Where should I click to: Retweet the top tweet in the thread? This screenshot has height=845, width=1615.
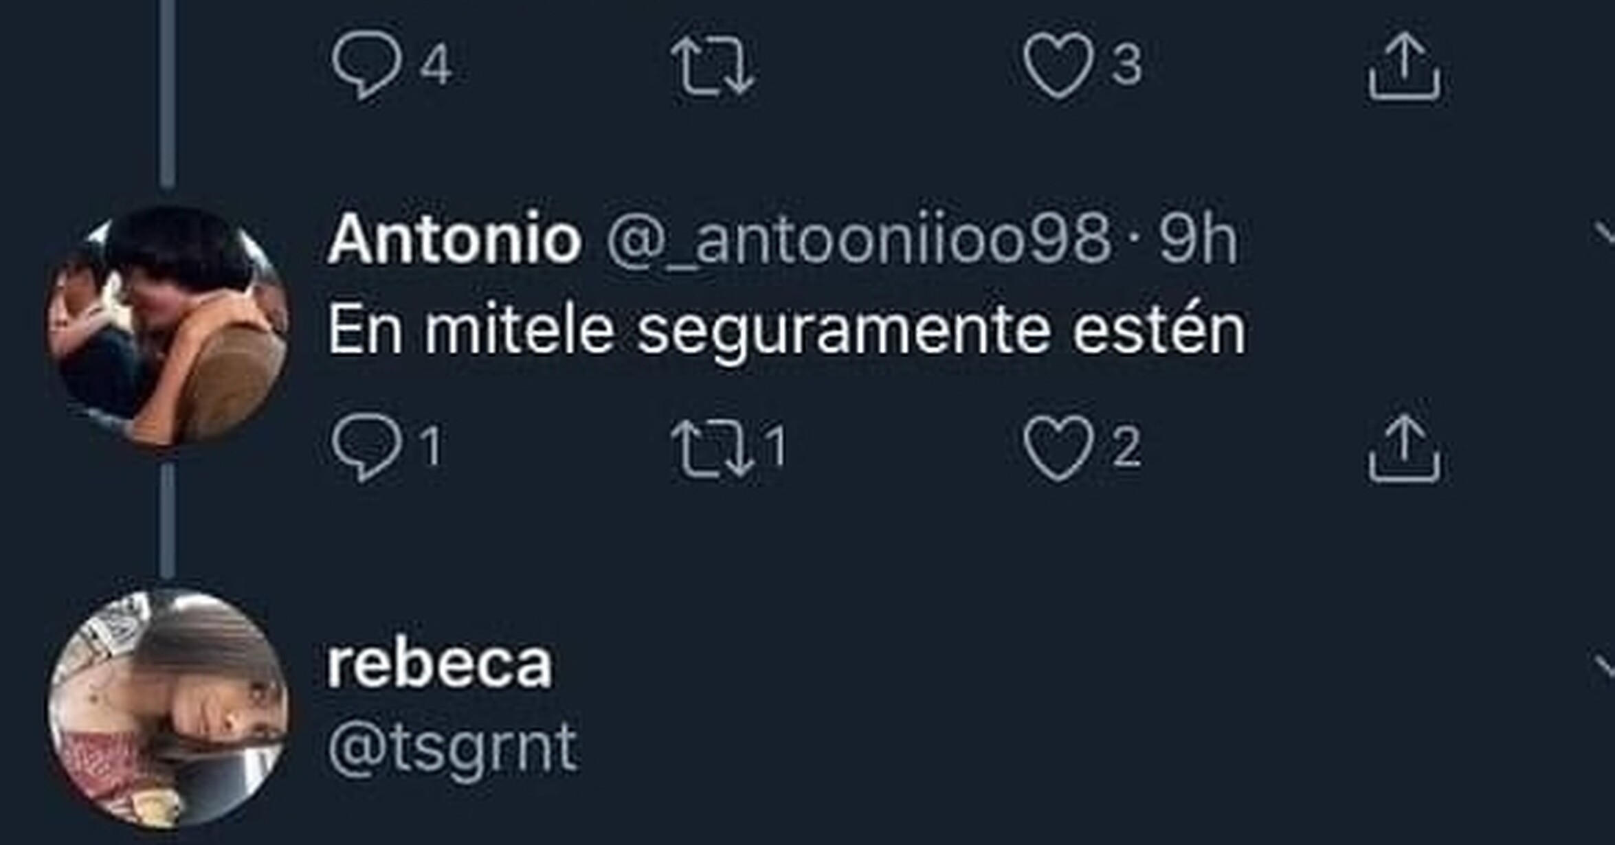click(x=713, y=65)
